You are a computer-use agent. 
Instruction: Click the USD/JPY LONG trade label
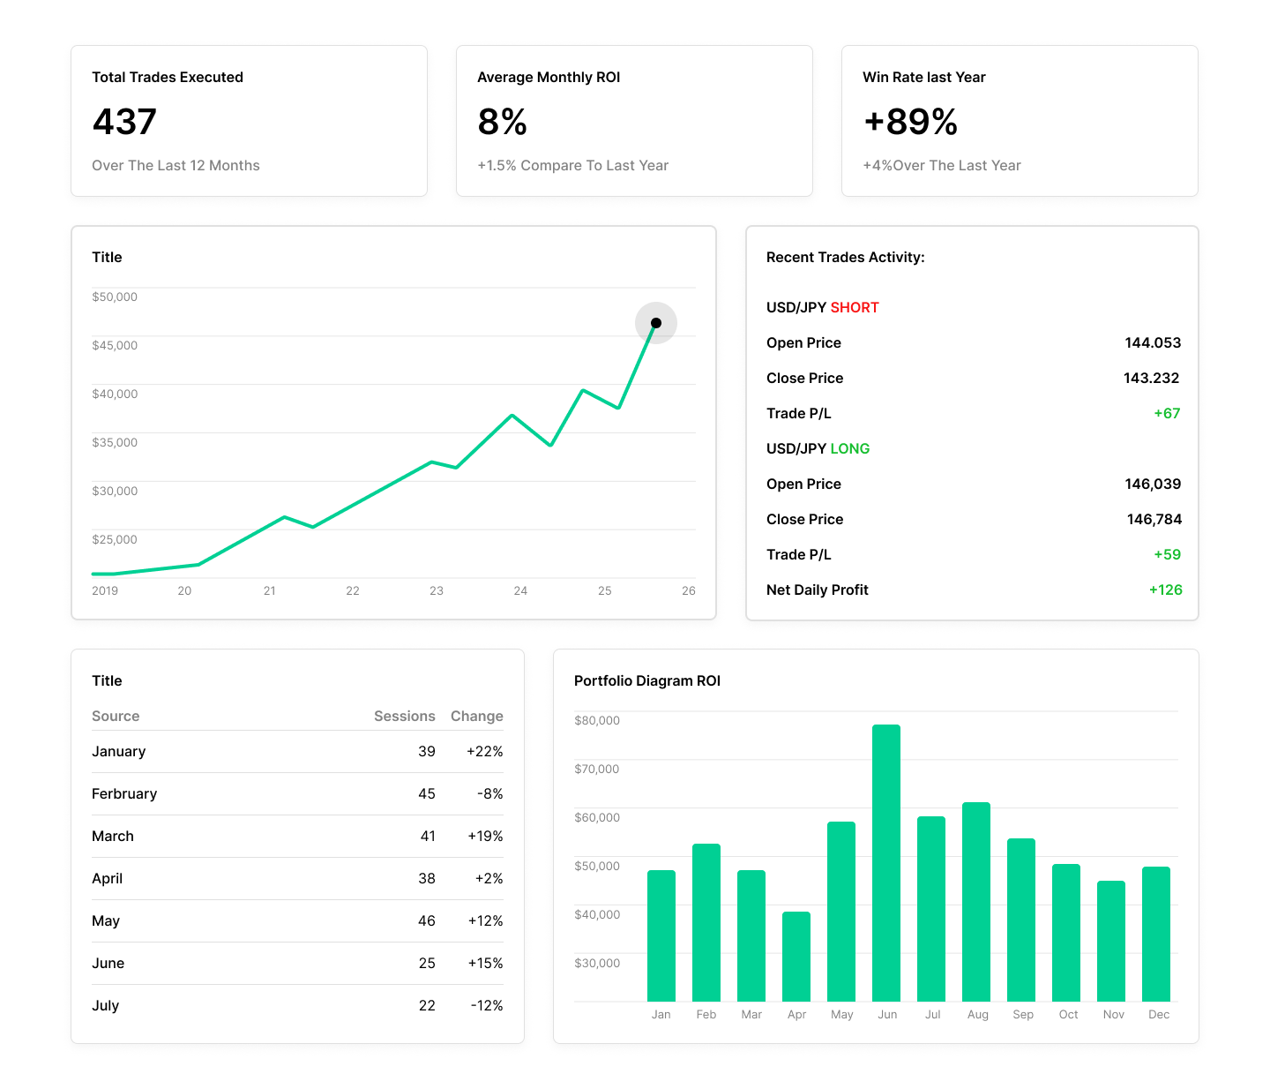tap(818, 448)
